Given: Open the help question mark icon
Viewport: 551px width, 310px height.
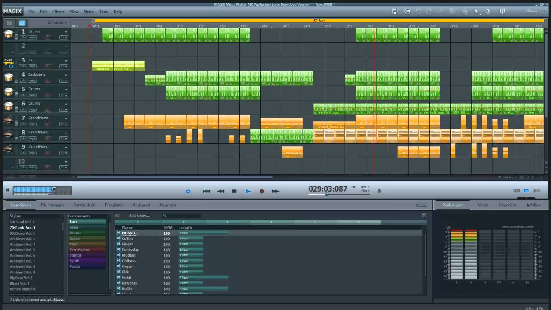Looking at the screenshot, I should coord(502,12).
